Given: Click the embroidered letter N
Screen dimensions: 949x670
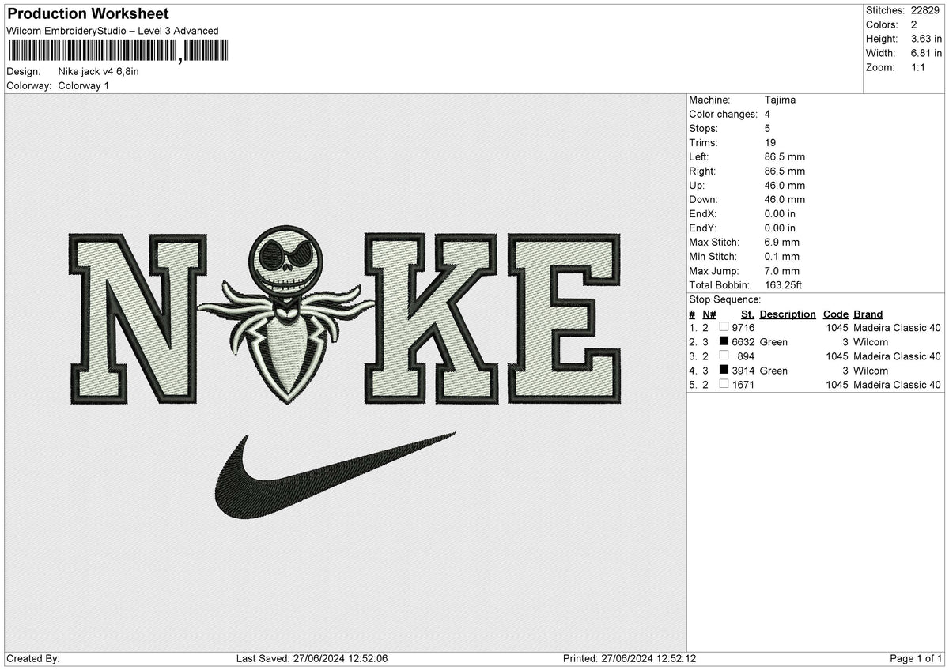Looking at the screenshot, I should click(x=138, y=318).
